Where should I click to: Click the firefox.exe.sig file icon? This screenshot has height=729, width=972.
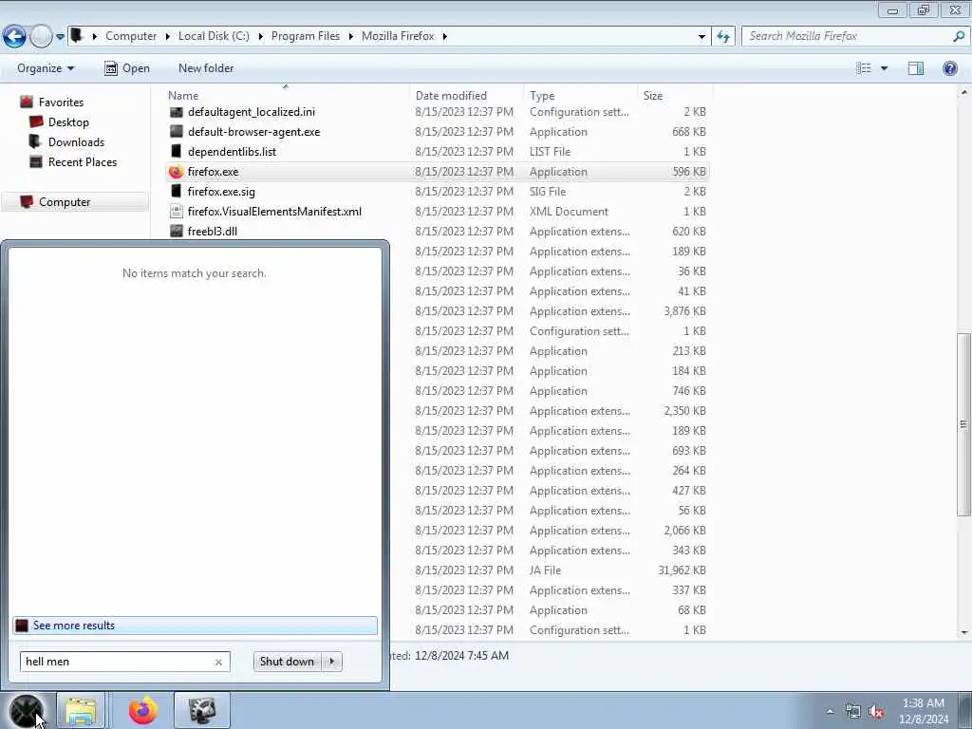[x=176, y=192]
